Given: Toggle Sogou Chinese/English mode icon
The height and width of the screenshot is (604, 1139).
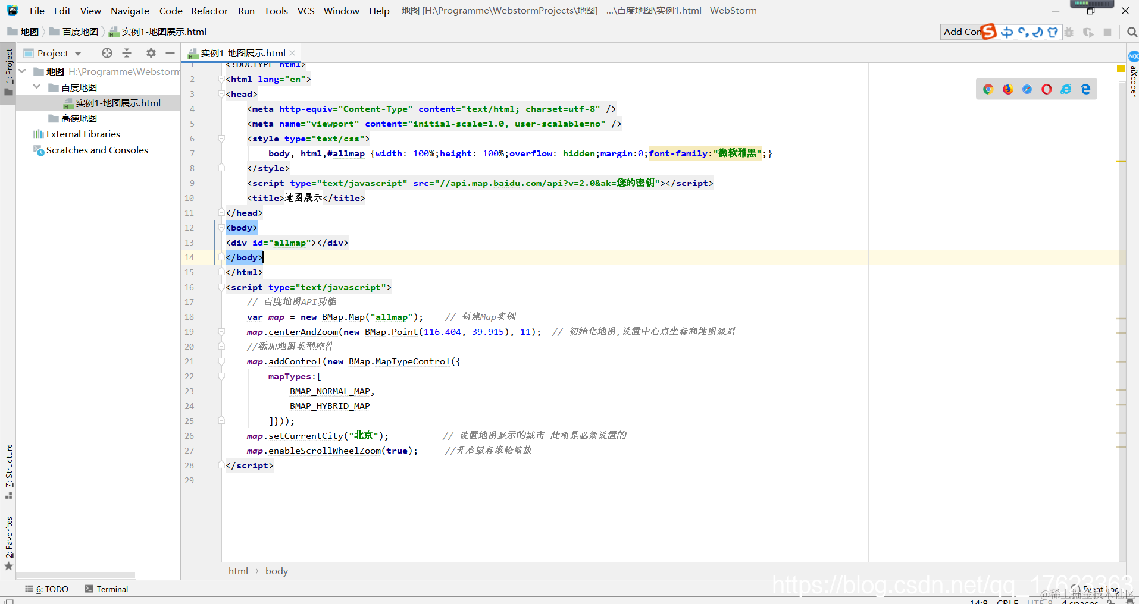Looking at the screenshot, I should (1007, 32).
